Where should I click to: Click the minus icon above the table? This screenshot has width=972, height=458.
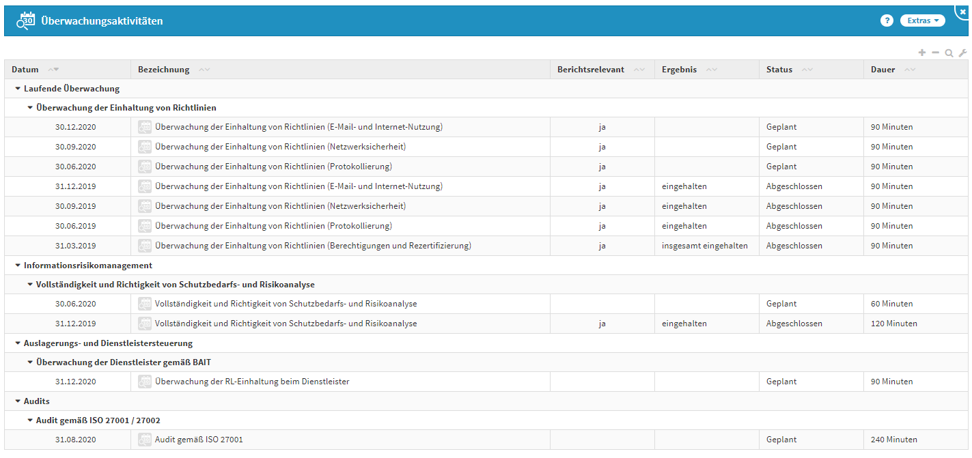pos(936,53)
